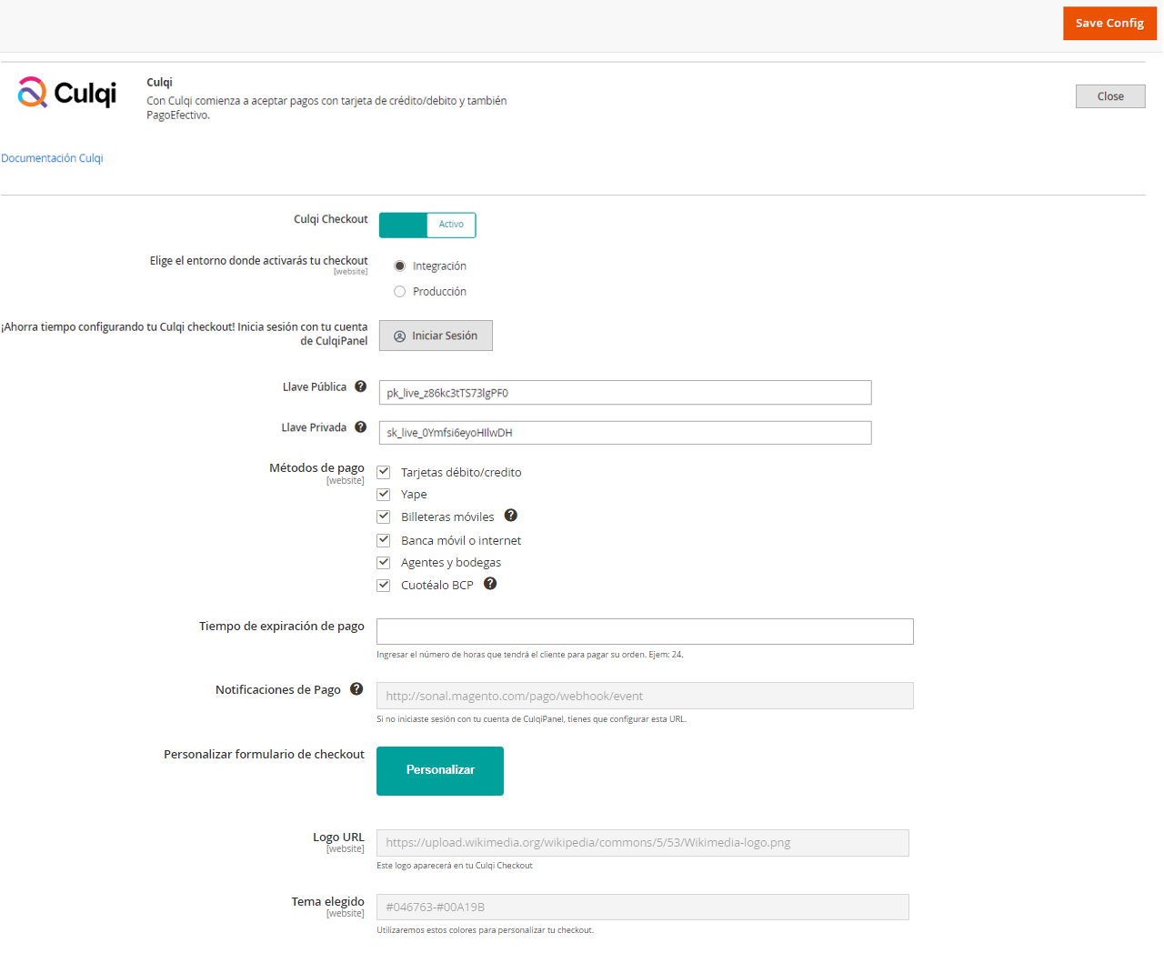Uncheck Banca móvil o internet
1164x963 pixels.
click(384, 540)
